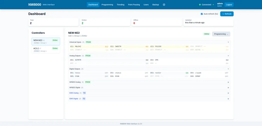Click UI2: SWOCTM input row

coord(129,46)
